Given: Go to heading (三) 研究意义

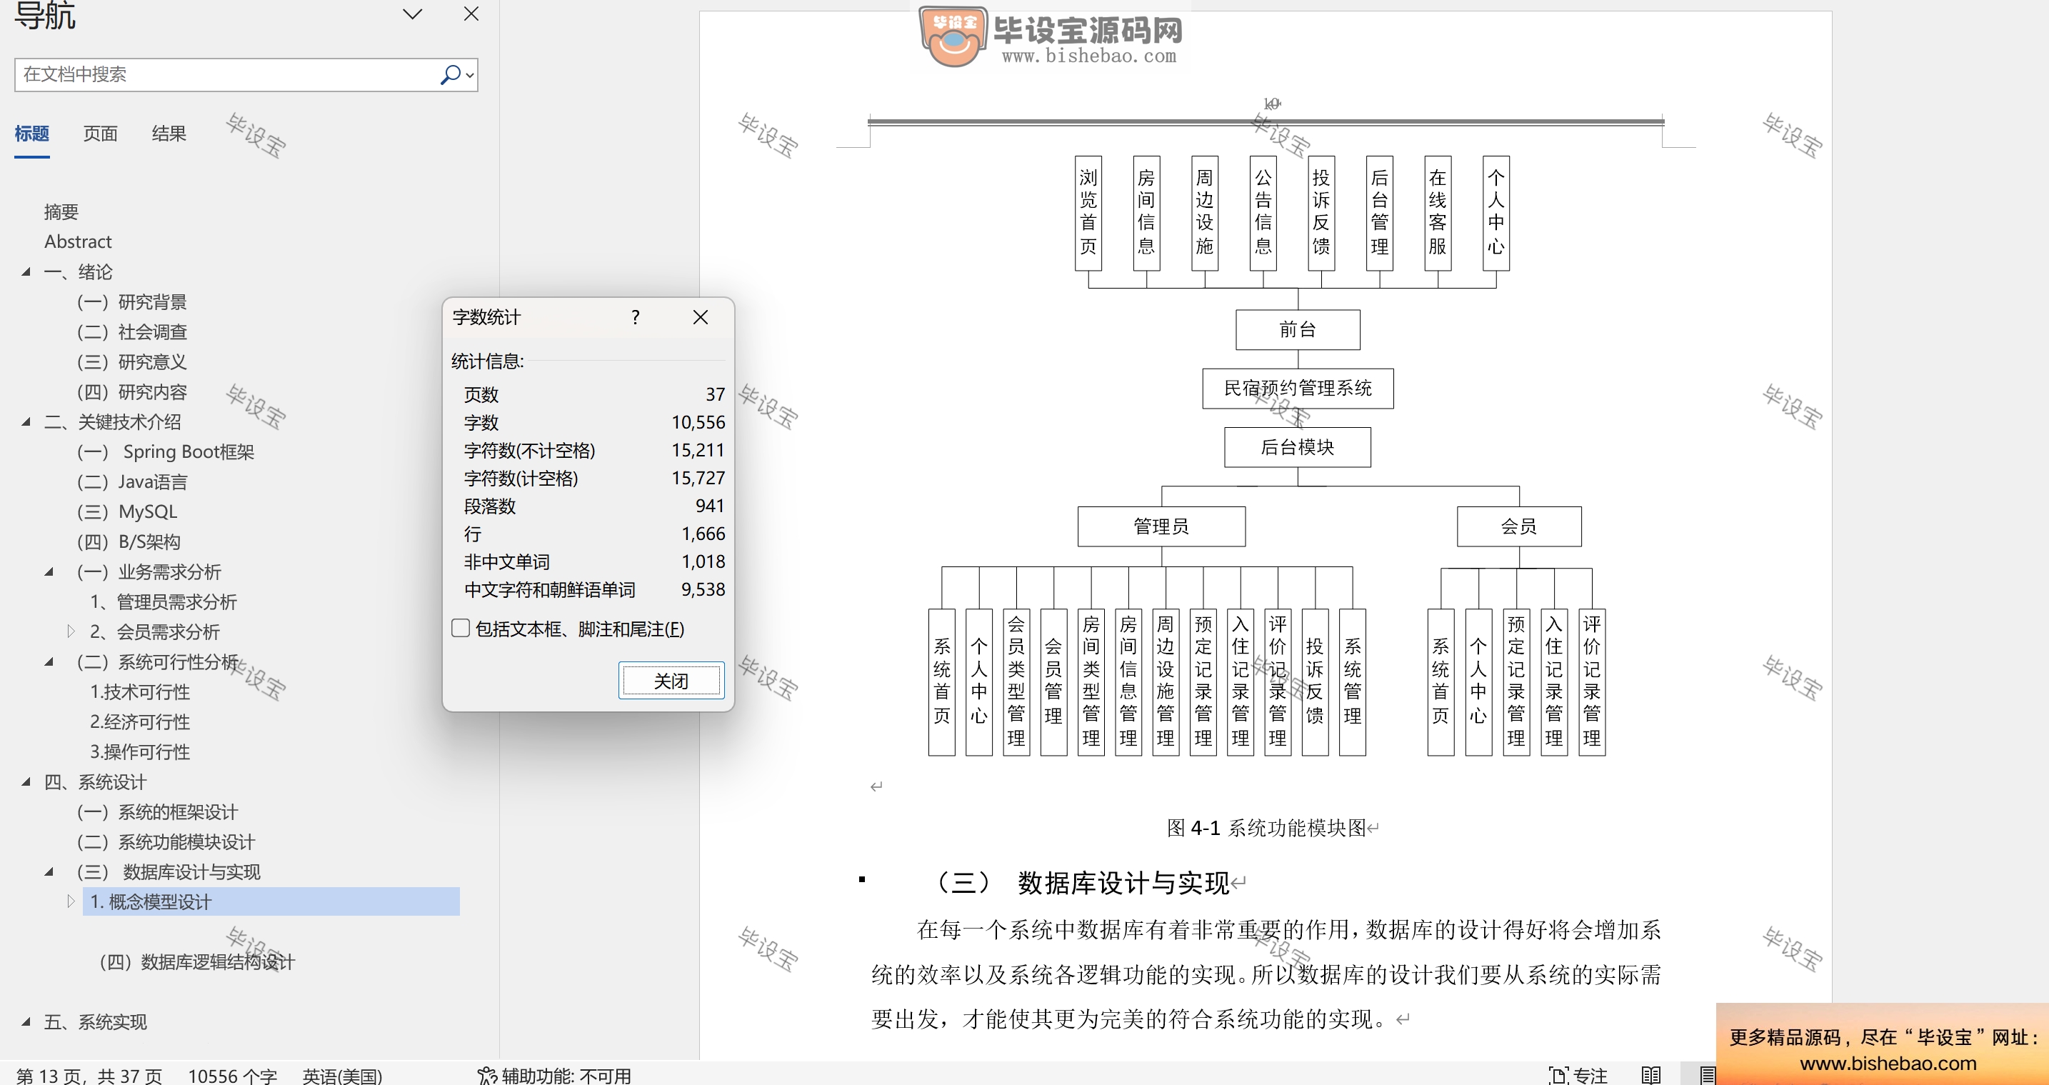Looking at the screenshot, I should 132,362.
